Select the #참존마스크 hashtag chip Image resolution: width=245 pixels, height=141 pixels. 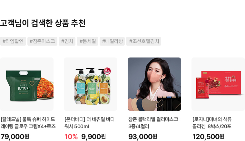click(42, 41)
